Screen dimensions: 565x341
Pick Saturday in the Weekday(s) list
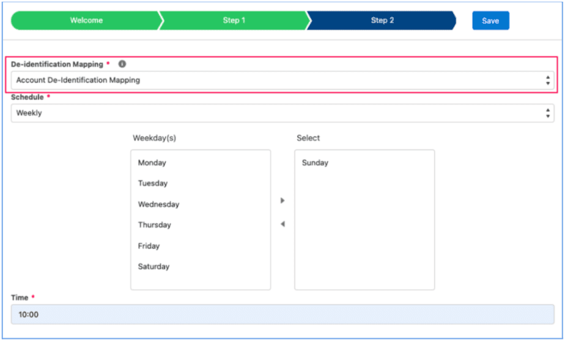point(154,267)
